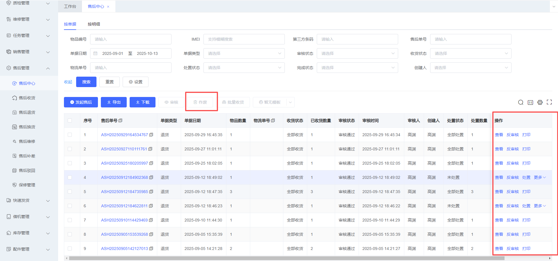Open 售后收货 from the sidebar
Viewport: 558px width, 261px height.
tap(27, 98)
